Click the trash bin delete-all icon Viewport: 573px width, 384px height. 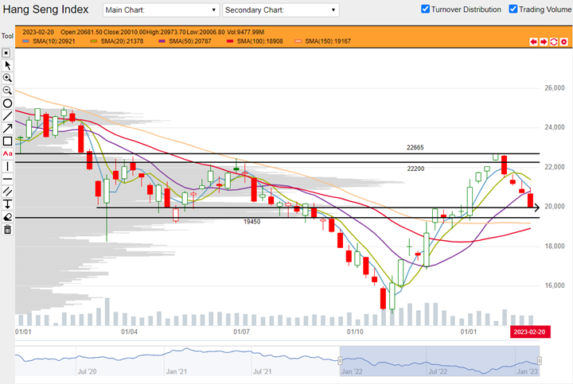click(x=7, y=230)
